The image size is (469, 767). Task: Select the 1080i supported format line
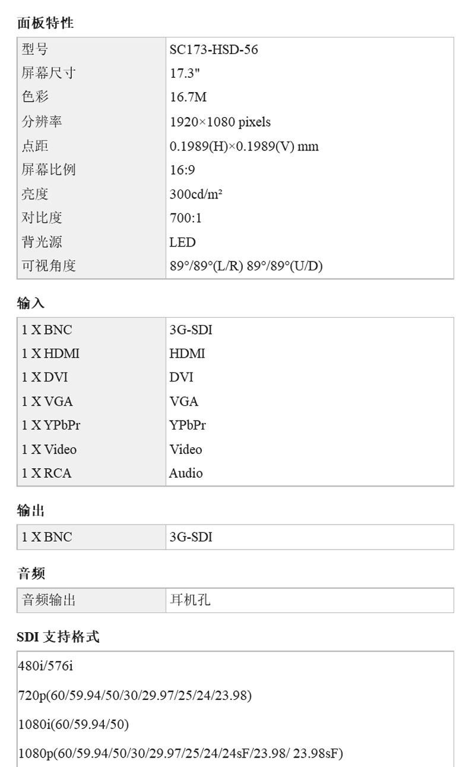click(x=74, y=724)
